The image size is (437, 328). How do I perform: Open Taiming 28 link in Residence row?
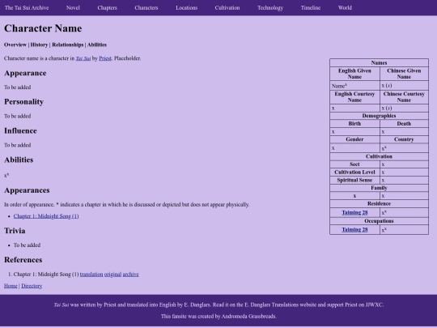click(x=354, y=212)
